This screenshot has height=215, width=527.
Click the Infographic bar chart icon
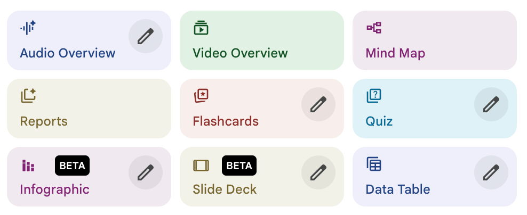pyautogui.click(x=28, y=166)
